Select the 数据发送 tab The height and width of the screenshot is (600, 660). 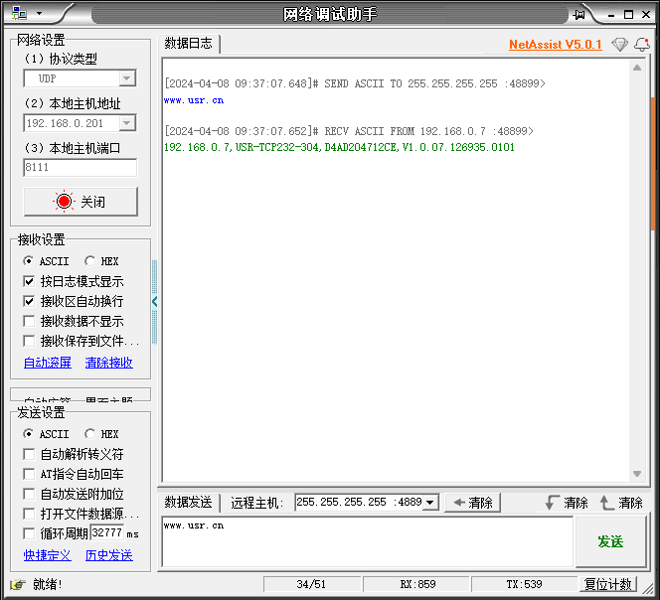tap(188, 503)
